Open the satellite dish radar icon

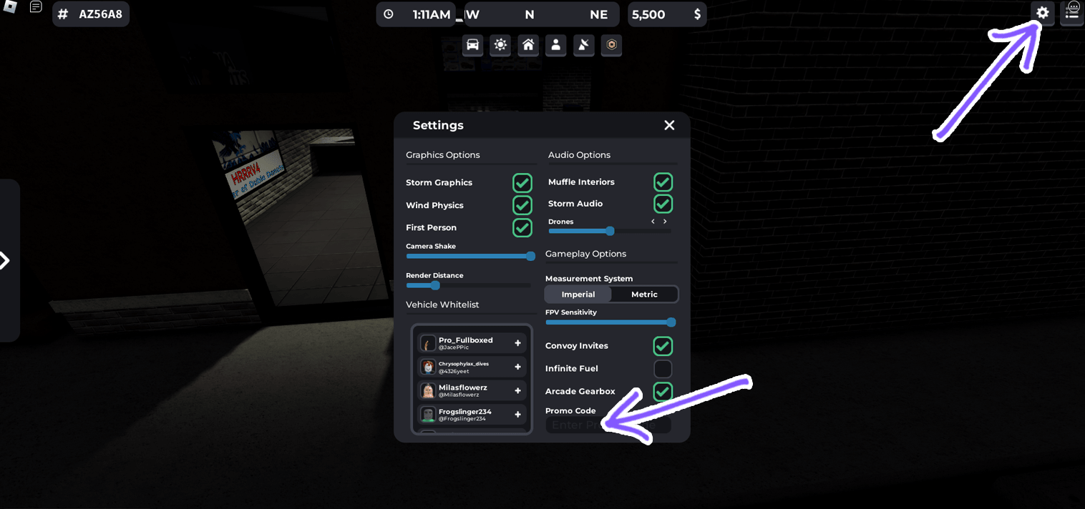pyautogui.click(x=583, y=45)
